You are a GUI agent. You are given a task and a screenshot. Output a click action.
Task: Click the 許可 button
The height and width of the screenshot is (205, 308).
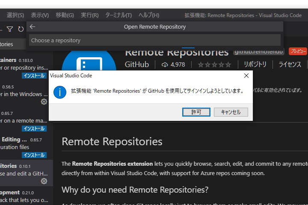(x=196, y=112)
